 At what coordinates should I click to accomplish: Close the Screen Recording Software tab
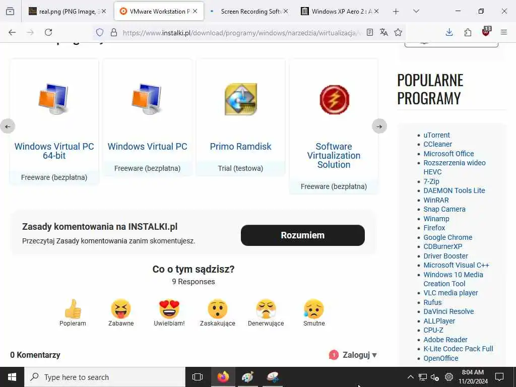(286, 11)
